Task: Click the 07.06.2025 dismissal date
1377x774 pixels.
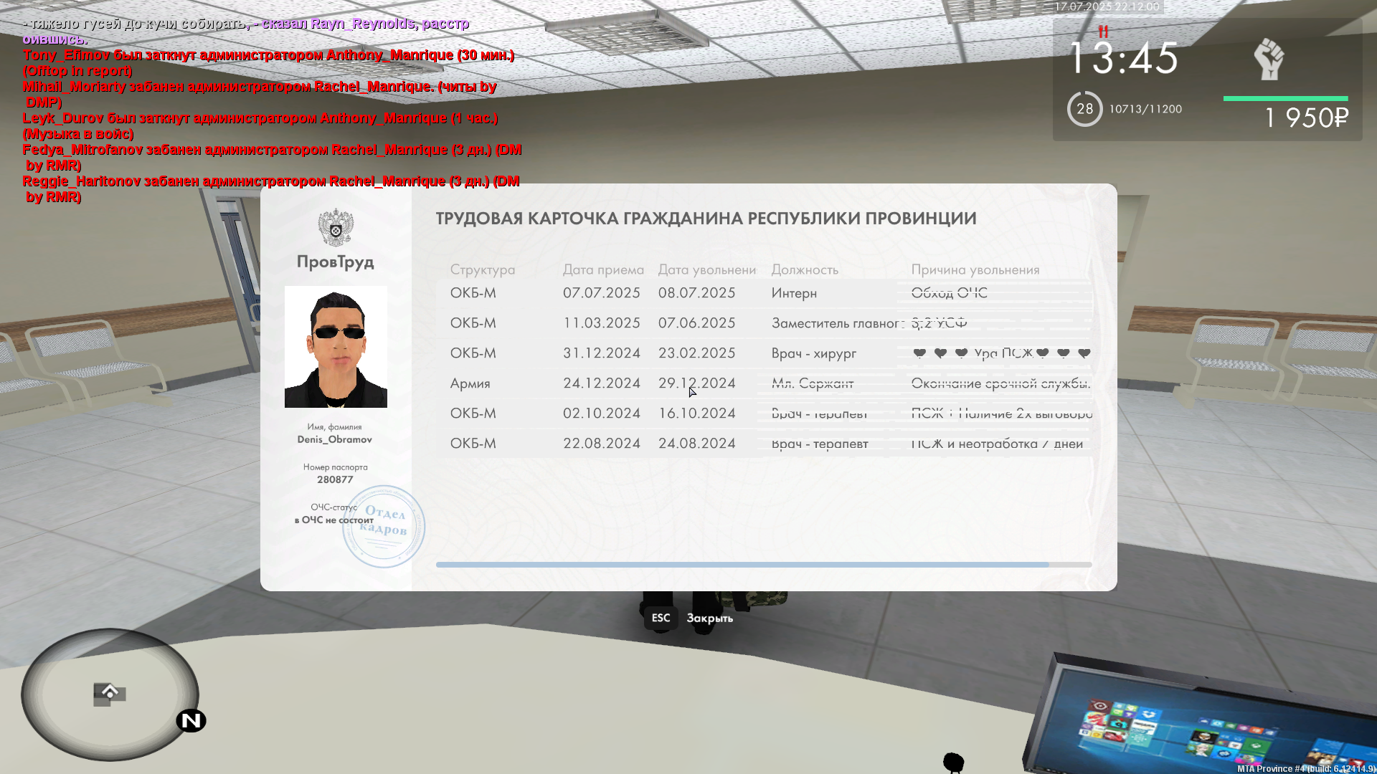Action: (696, 322)
